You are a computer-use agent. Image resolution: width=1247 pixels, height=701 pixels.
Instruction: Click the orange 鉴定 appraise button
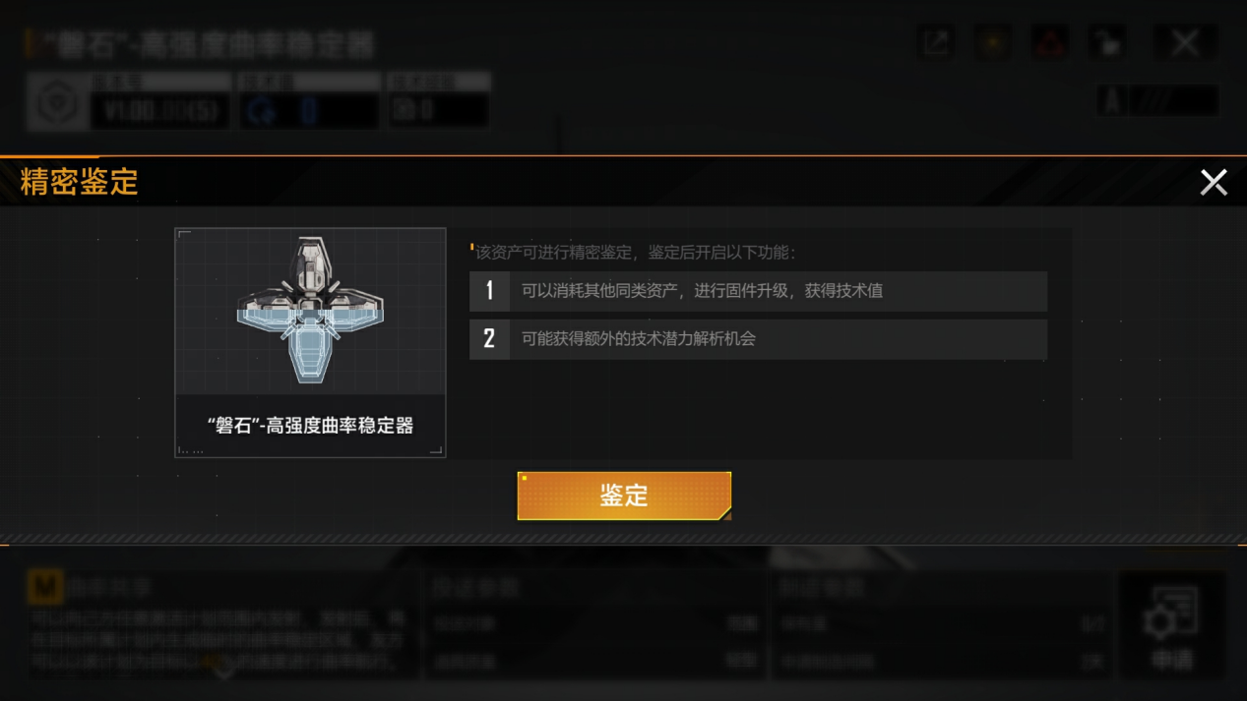(624, 496)
